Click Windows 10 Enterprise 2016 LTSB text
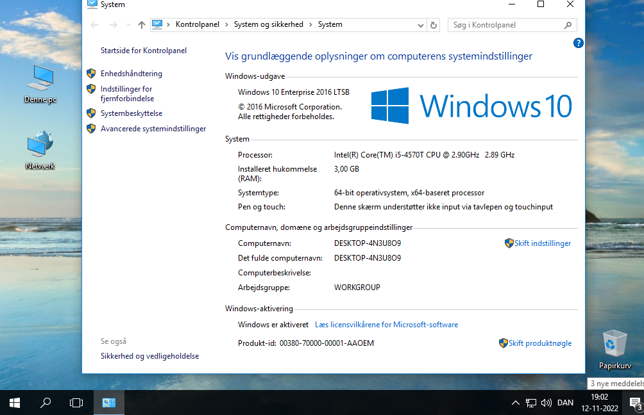 tap(294, 92)
